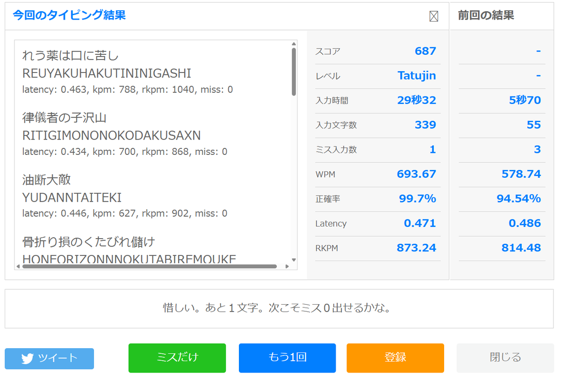Click the stats line with kpm: 700
Image resolution: width=561 pixels, height=387 pixels.
click(125, 152)
